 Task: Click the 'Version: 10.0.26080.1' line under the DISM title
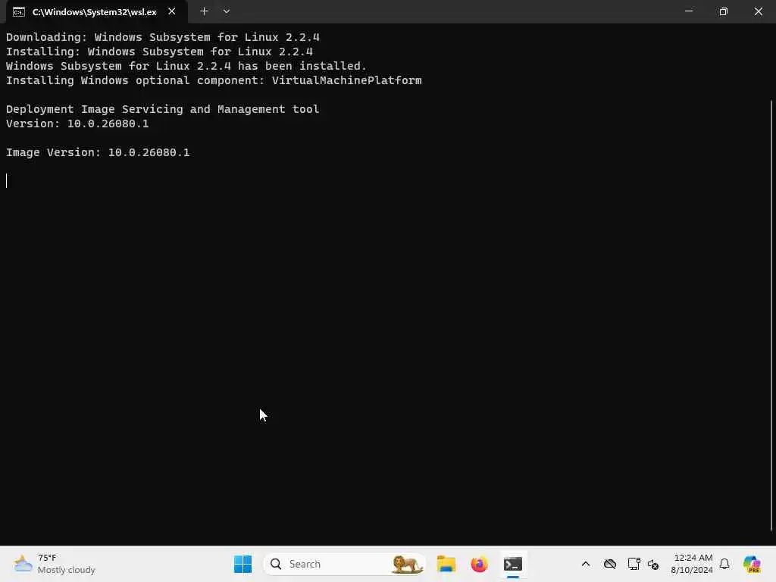[77, 124]
